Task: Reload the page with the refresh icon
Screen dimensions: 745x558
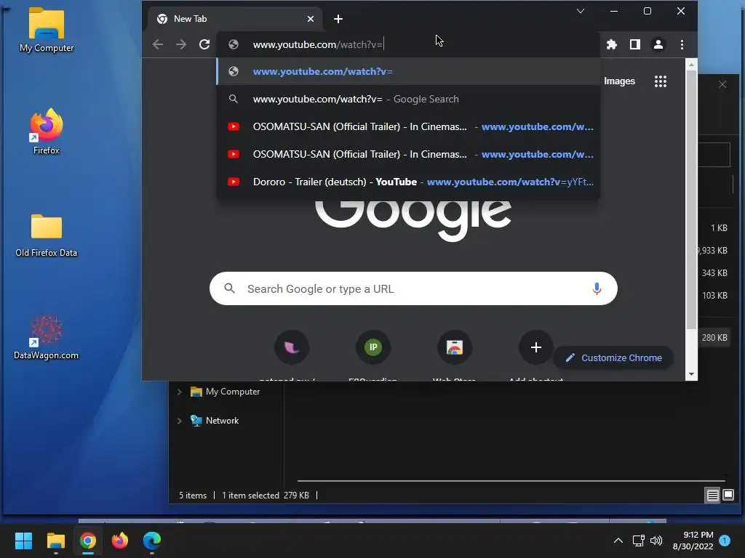Action: coord(204,44)
